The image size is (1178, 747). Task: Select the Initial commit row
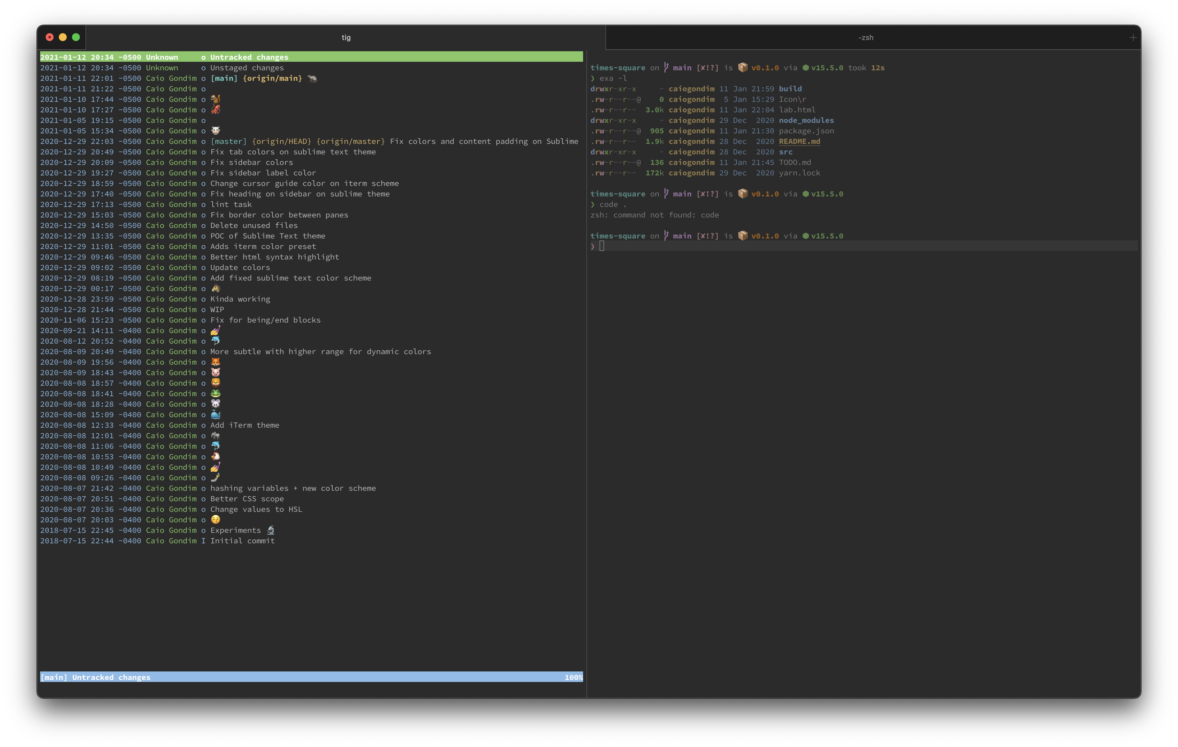(x=242, y=541)
